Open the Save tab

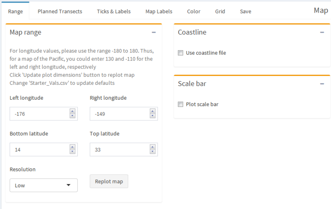246,12
